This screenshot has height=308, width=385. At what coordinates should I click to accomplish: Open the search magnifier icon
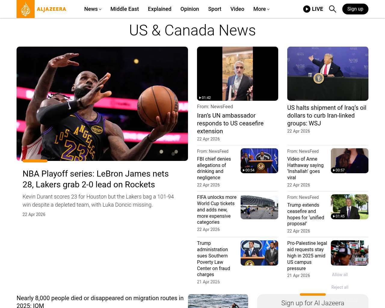click(x=332, y=9)
